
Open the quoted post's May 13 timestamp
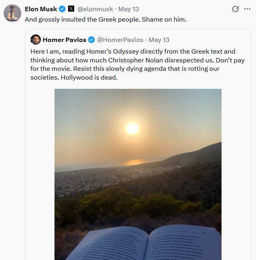coord(159,40)
